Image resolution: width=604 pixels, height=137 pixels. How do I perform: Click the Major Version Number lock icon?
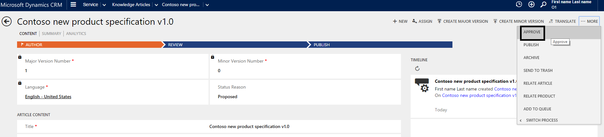(20, 57)
